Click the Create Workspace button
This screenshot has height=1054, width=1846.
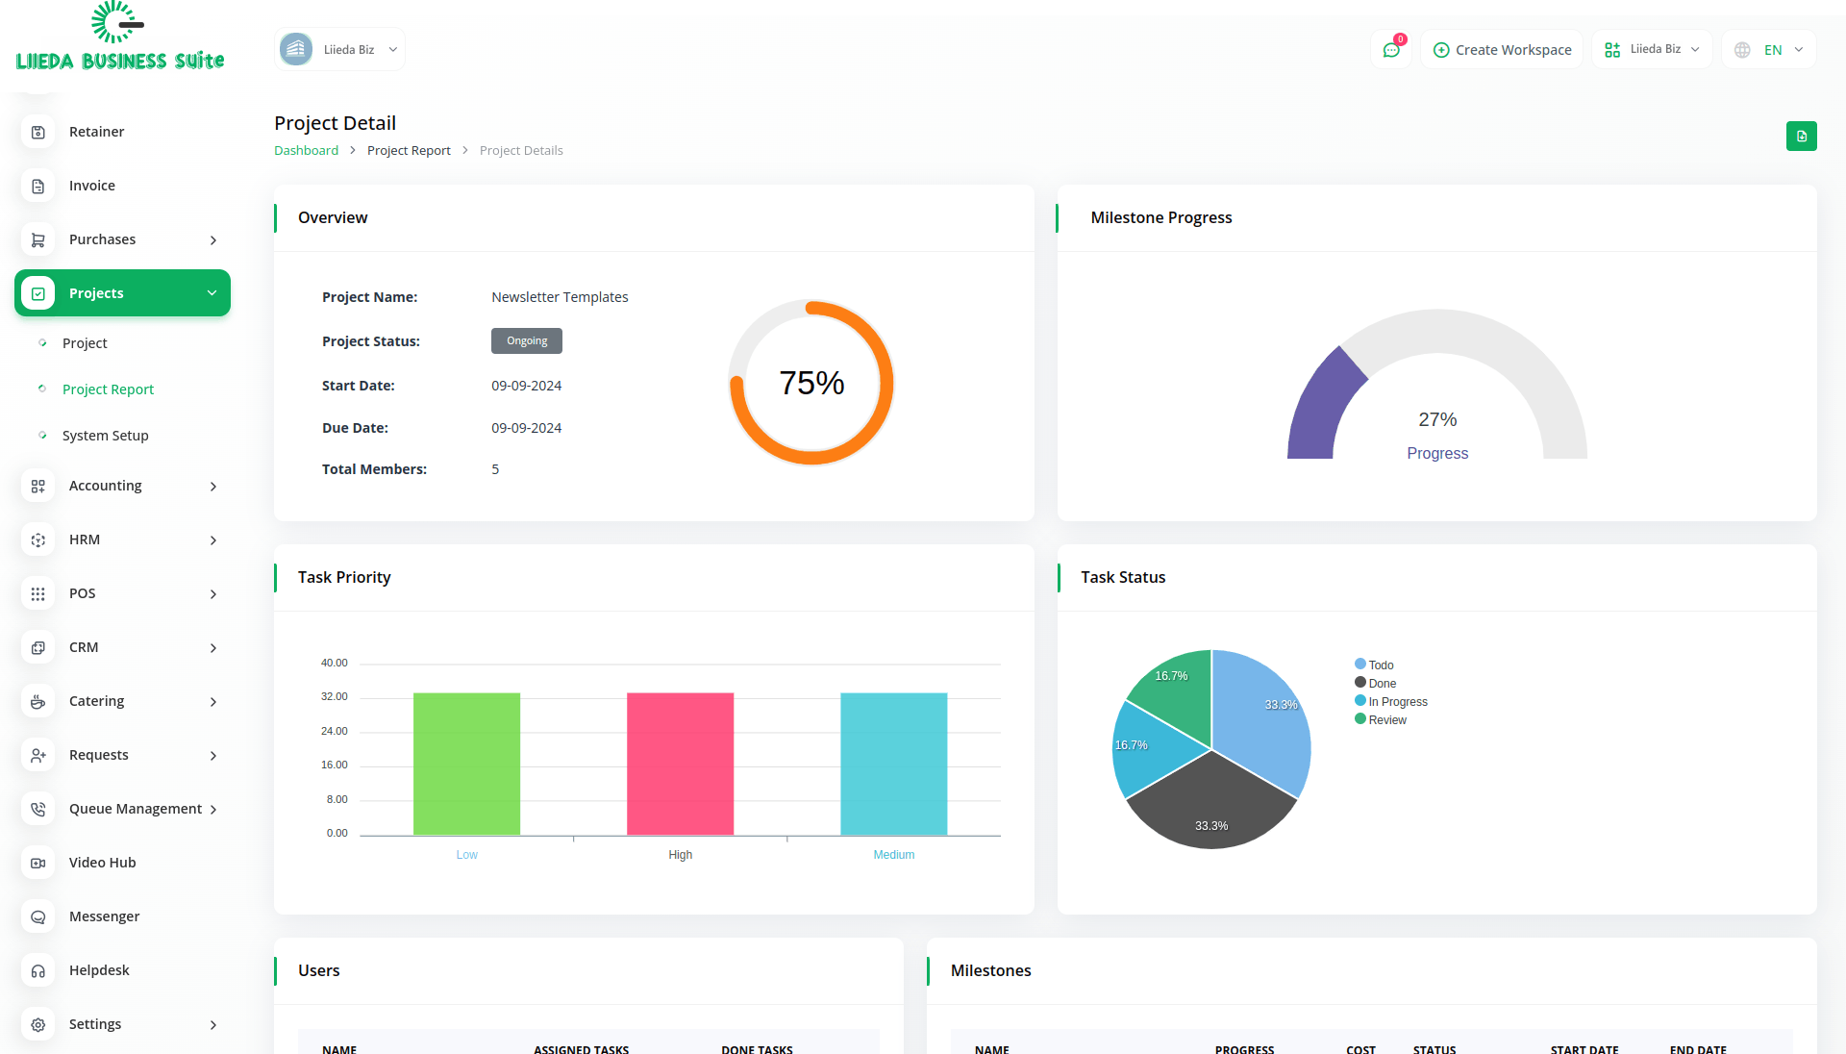coord(1502,50)
